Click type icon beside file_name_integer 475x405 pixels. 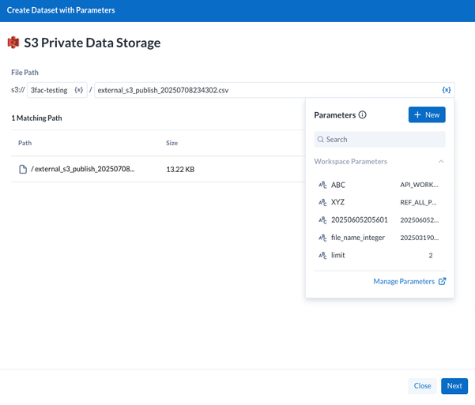point(322,238)
